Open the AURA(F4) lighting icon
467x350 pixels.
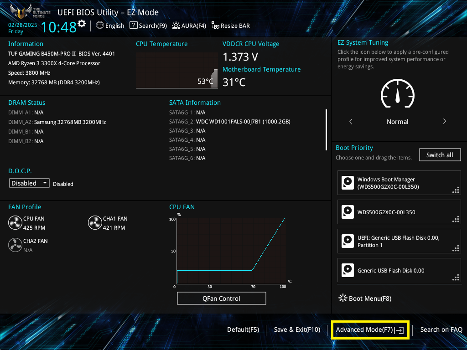(176, 26)
